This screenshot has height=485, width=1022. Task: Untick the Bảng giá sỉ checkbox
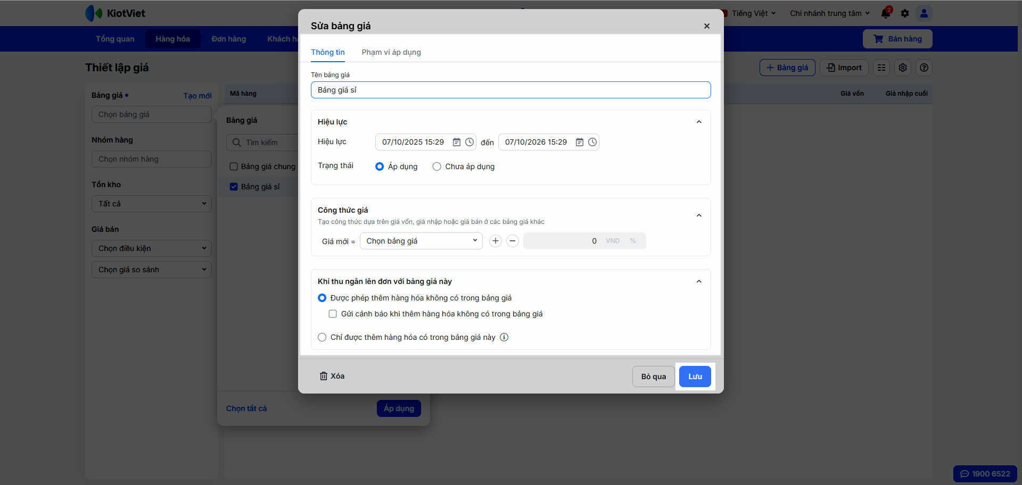pos(234,187)
